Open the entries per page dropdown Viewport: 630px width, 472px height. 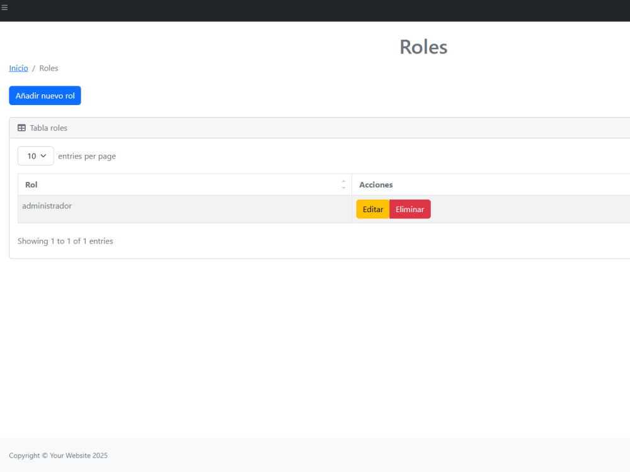click(36, 155)
